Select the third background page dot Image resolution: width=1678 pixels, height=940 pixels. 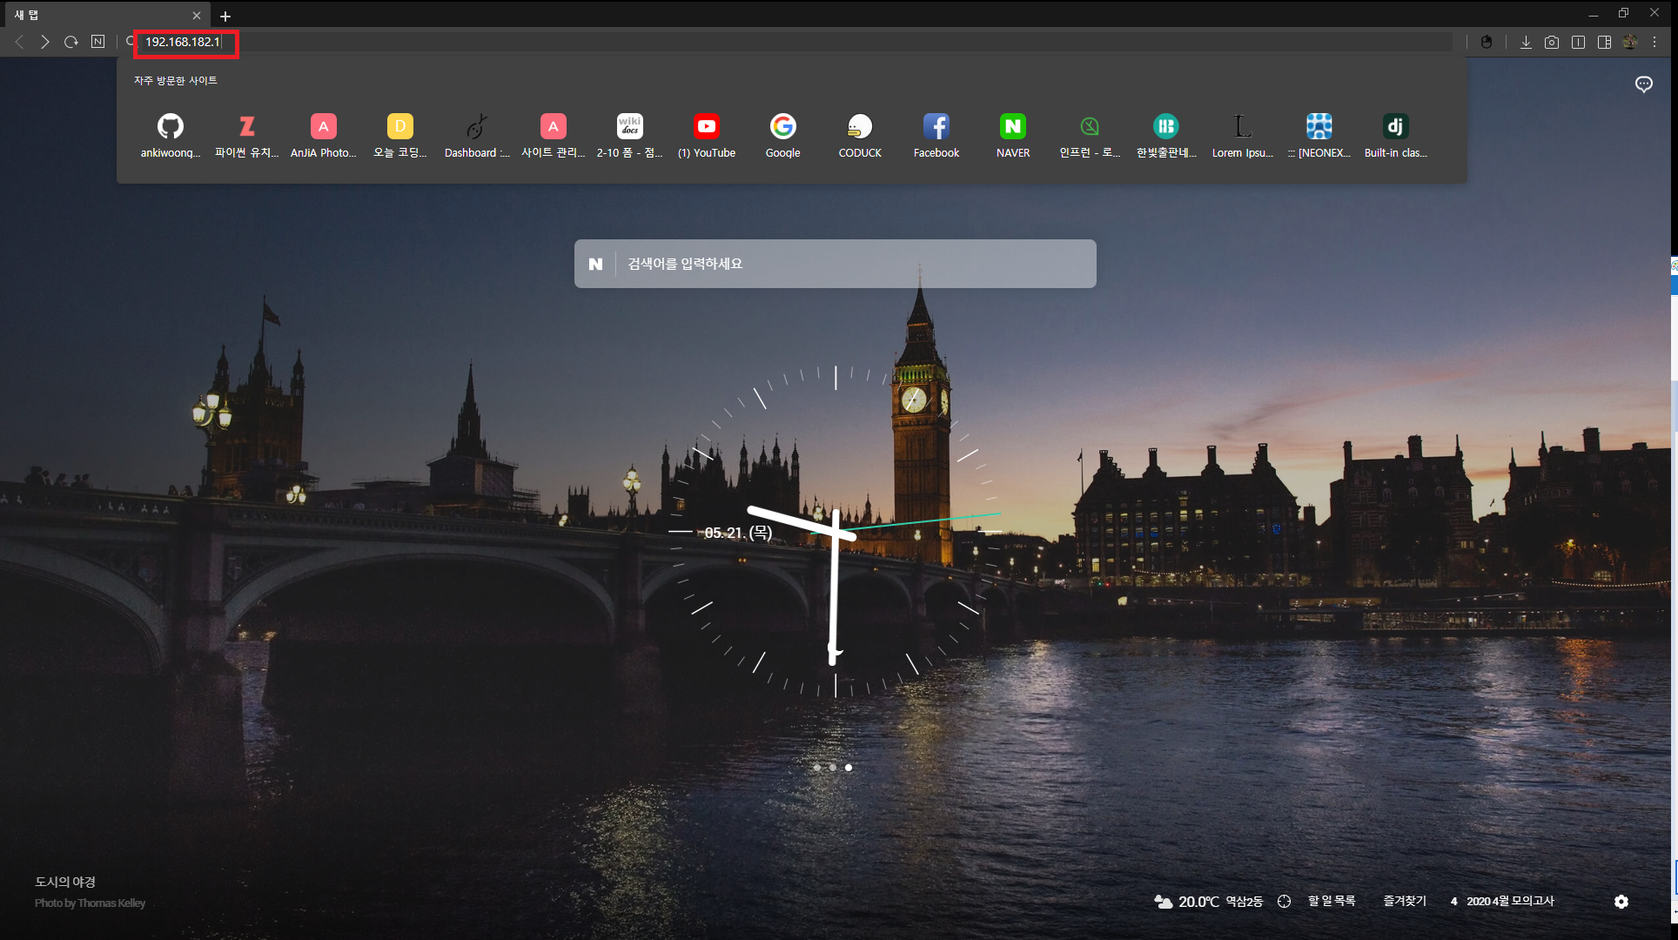tap(849, 768)
